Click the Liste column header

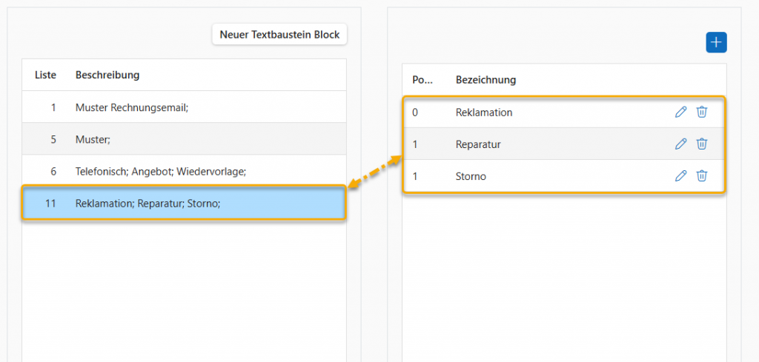(x=46, y=75)
